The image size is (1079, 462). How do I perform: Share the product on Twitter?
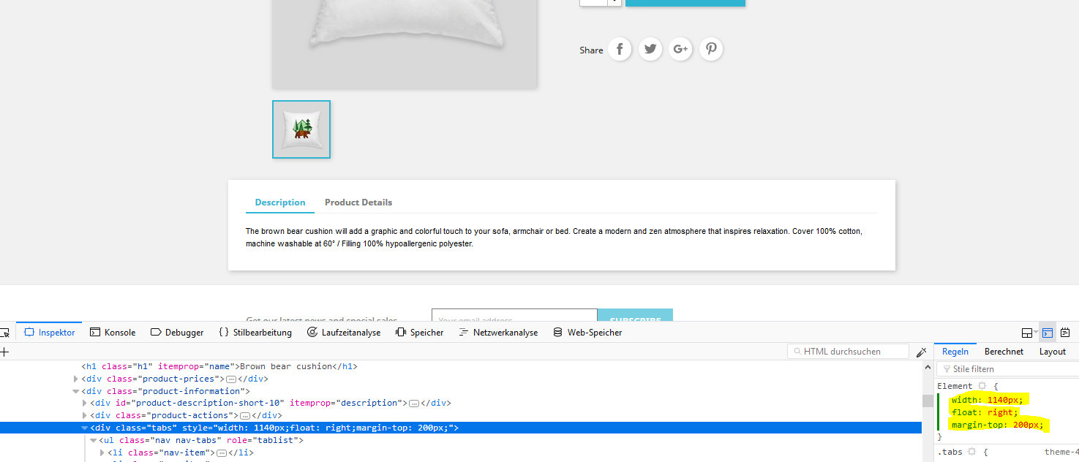tap(650, 49)
